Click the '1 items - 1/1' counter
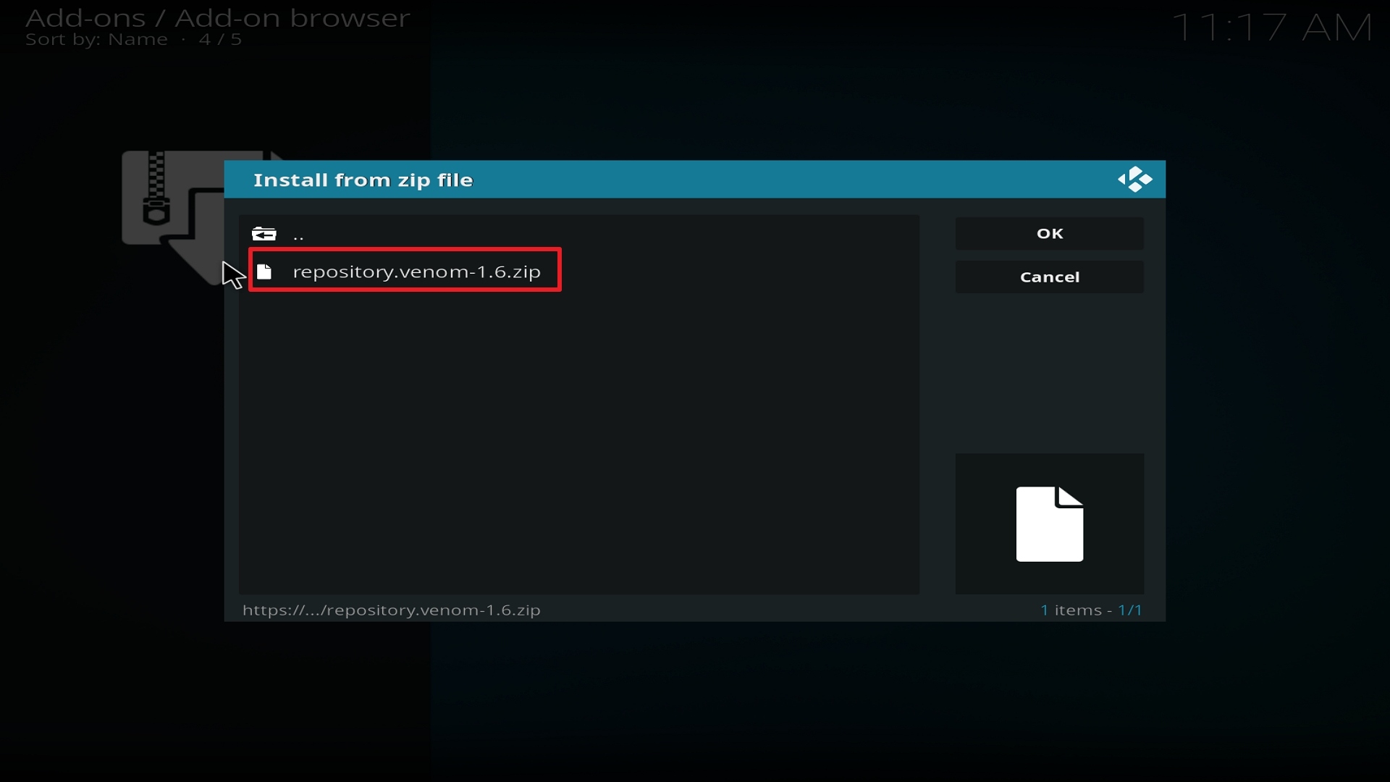 1092,610
